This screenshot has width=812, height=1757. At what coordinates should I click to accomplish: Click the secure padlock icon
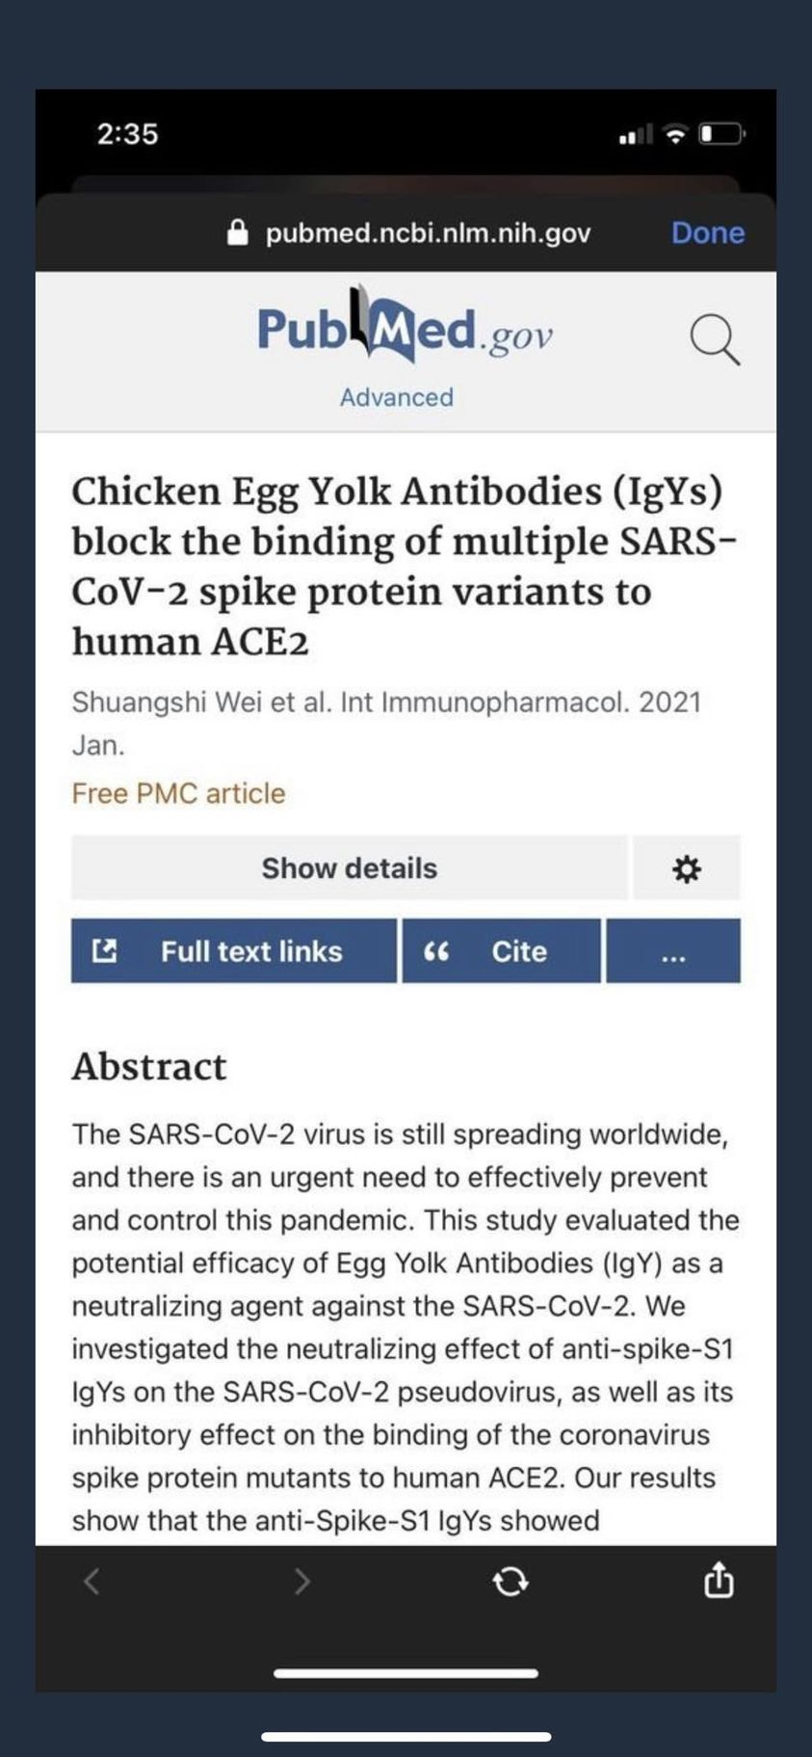pyautogui.click(x=237, y=232)
